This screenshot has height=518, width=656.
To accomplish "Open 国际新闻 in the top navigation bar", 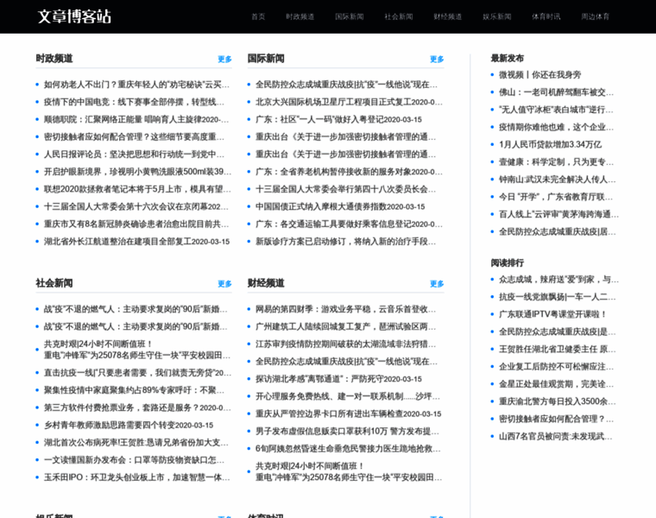I will (x=350, y=16).
